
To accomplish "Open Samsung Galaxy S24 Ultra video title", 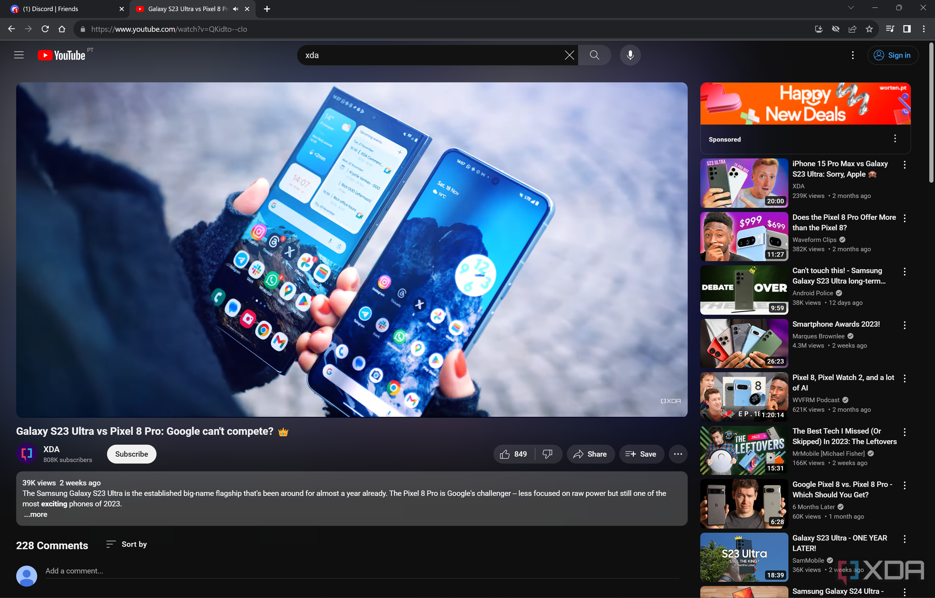I will coord(838,591).
